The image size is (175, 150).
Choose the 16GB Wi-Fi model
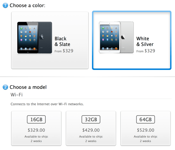[x=36, y=128]
